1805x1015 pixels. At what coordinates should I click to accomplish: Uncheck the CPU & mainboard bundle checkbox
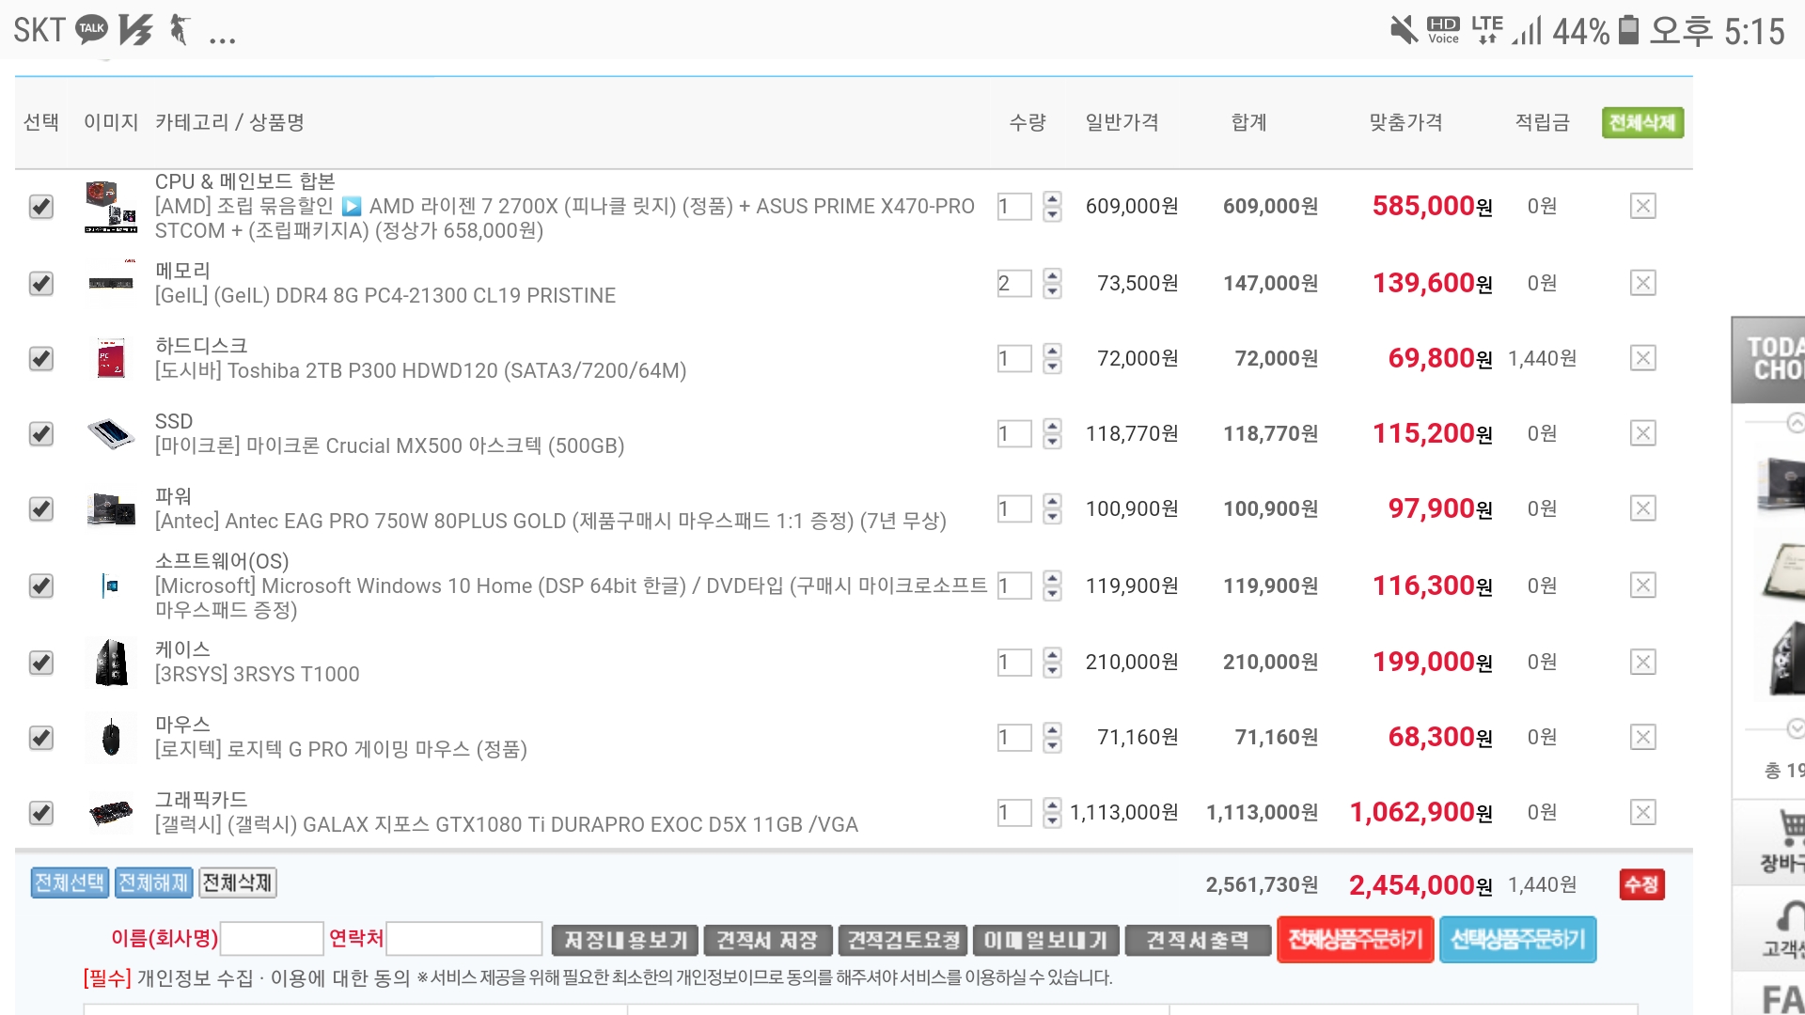(x=40, y=206)
